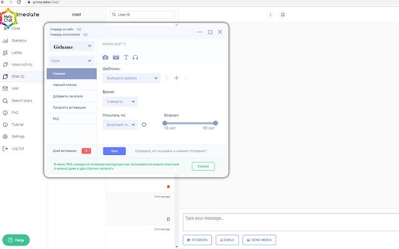
Task: Open the gear settings next to Bookmark dropdown
Action: coord(144,125)
